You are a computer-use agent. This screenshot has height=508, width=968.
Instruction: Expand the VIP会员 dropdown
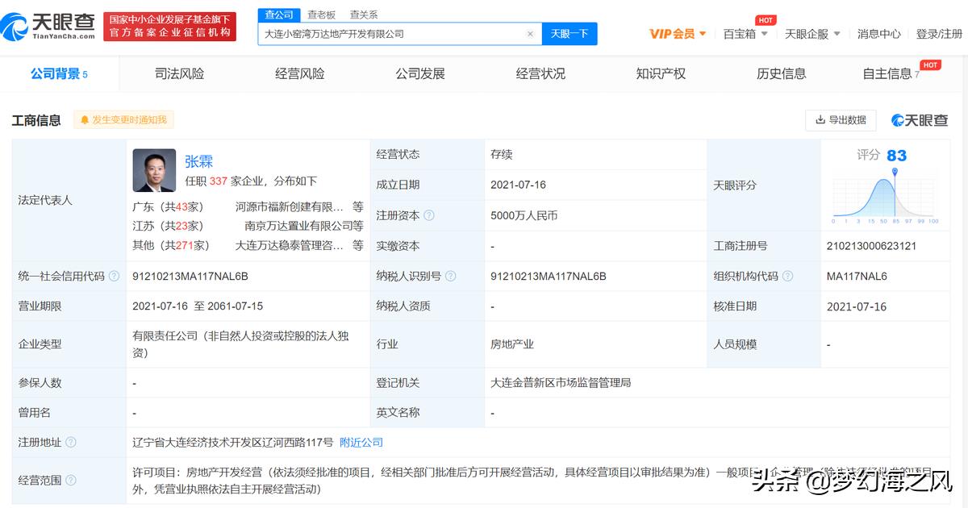click(x=678, y=34)
